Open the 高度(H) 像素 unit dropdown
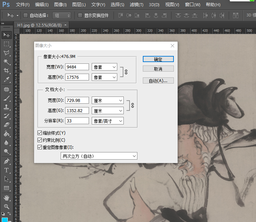Image resolution: width=256 pixels, height=222 pixels. point(104,77)
